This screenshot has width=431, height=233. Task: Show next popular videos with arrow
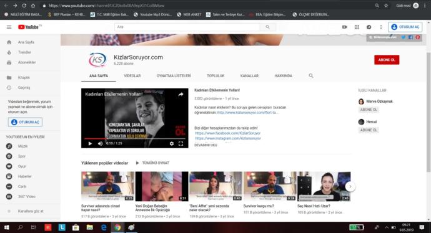click(350, 186)
